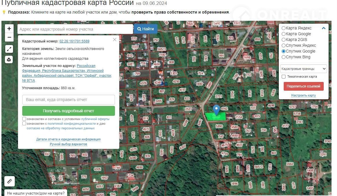This screenshot has height=196, width=337.
Task: Toggle fullscreen map view icon
Action: (x=9, y=49)
